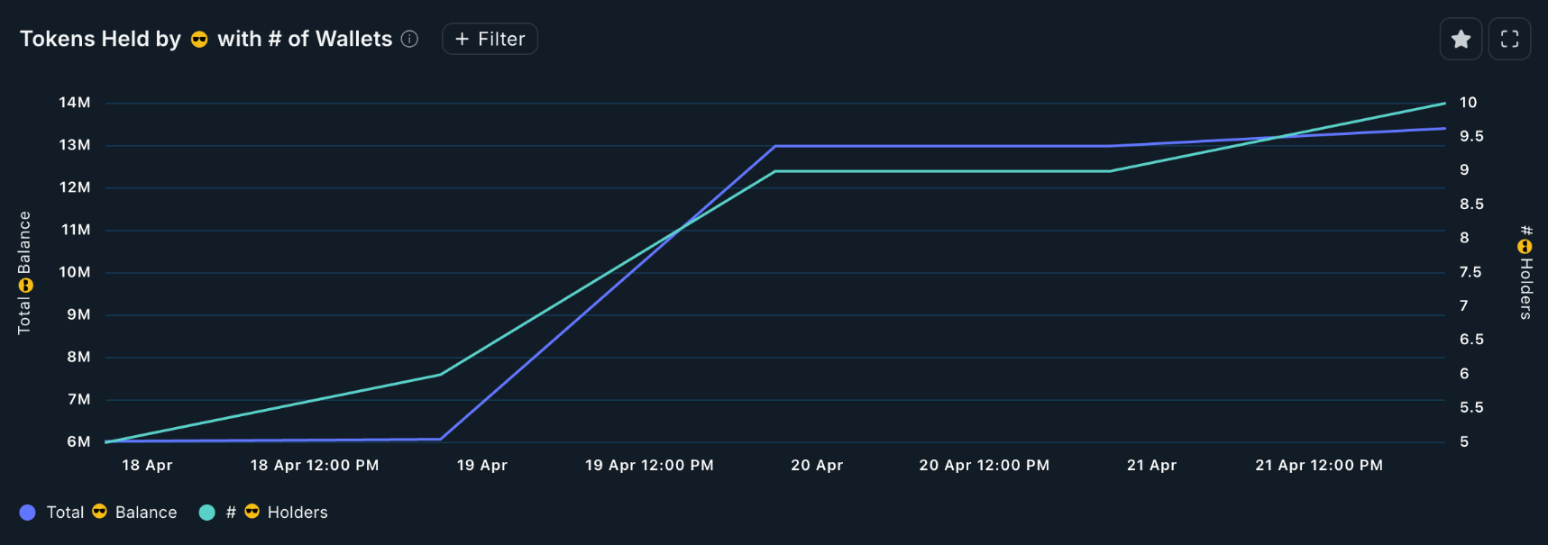Open the Filter options

(490, 39)
